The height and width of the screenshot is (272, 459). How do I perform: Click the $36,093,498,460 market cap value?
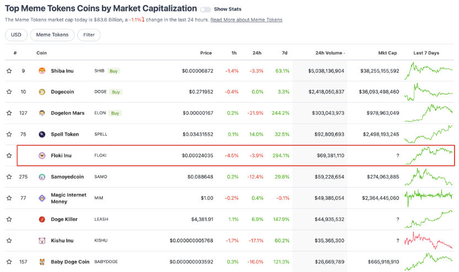click(x=379, y=92)
